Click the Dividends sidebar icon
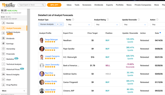Viewport: 165px width, 95px height. point(3,38)
